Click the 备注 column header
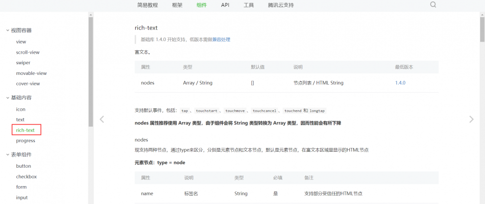The image size is (485, 204). [x=309, y=178]
